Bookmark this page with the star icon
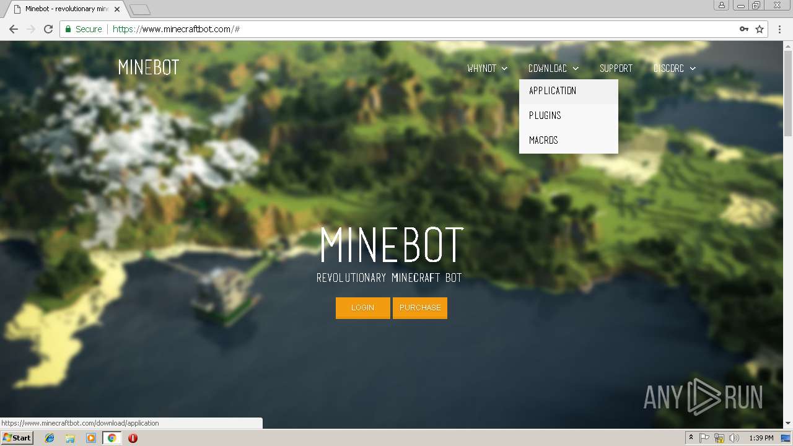 (760, 29)
